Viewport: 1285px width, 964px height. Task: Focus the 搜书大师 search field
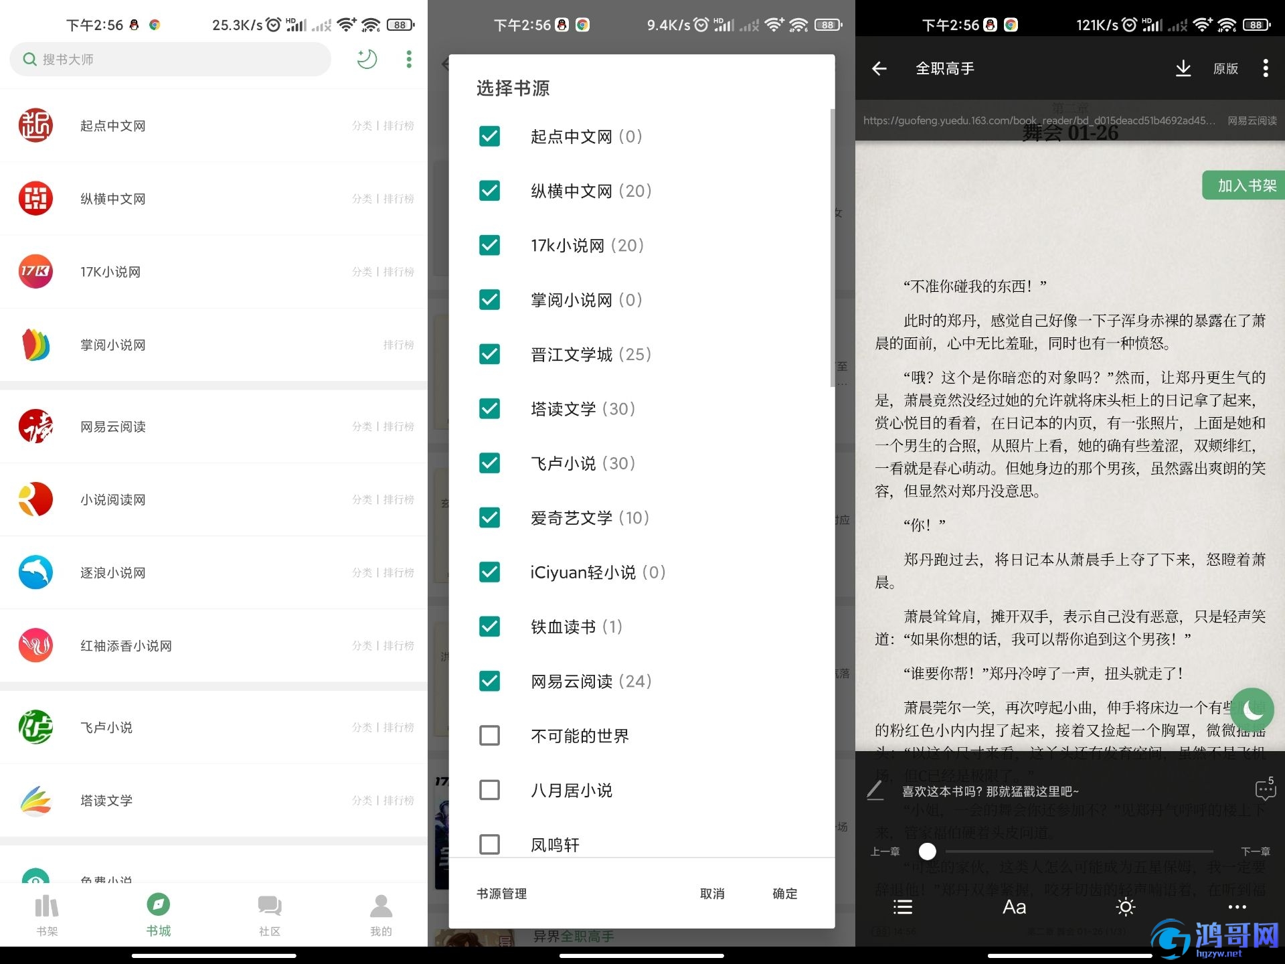point(170,59)
